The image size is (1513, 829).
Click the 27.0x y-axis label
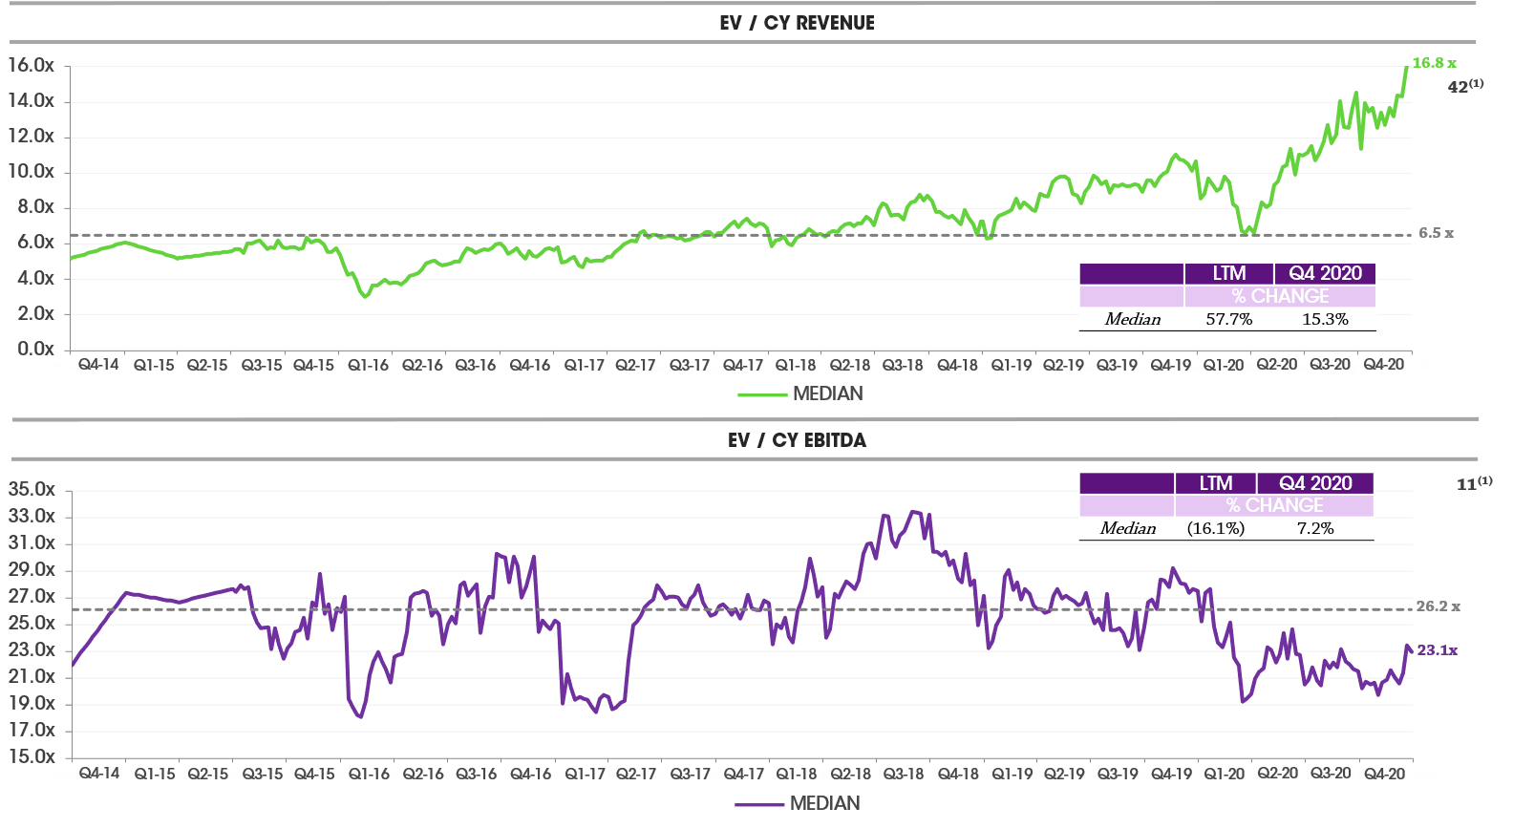[x=32, y=596]
